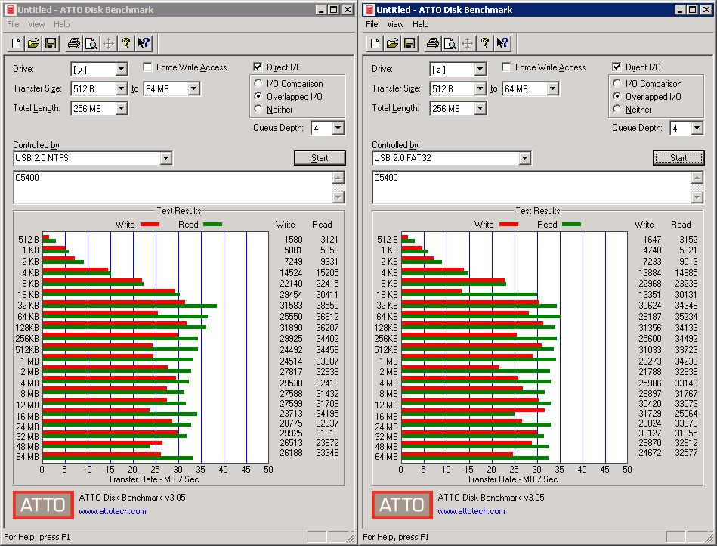Screen dimensions: 717x546
Task: Click C5400 description field in right window
Action: point(532,188)
